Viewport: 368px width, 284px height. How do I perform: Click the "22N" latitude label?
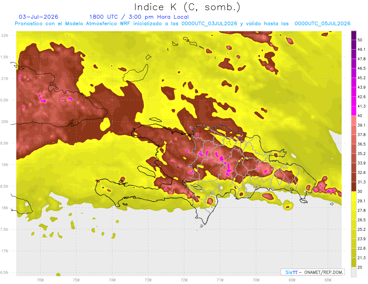5,36
